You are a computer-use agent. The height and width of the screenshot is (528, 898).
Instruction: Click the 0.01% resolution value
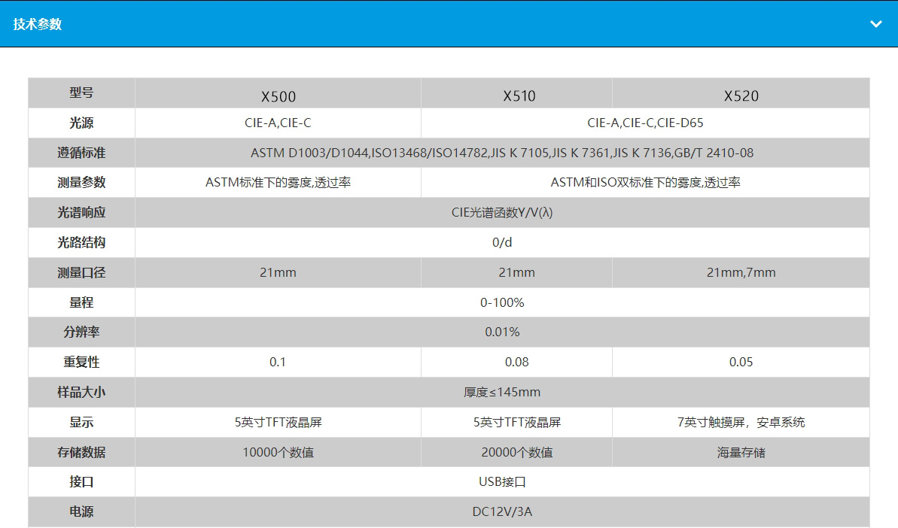502,332
